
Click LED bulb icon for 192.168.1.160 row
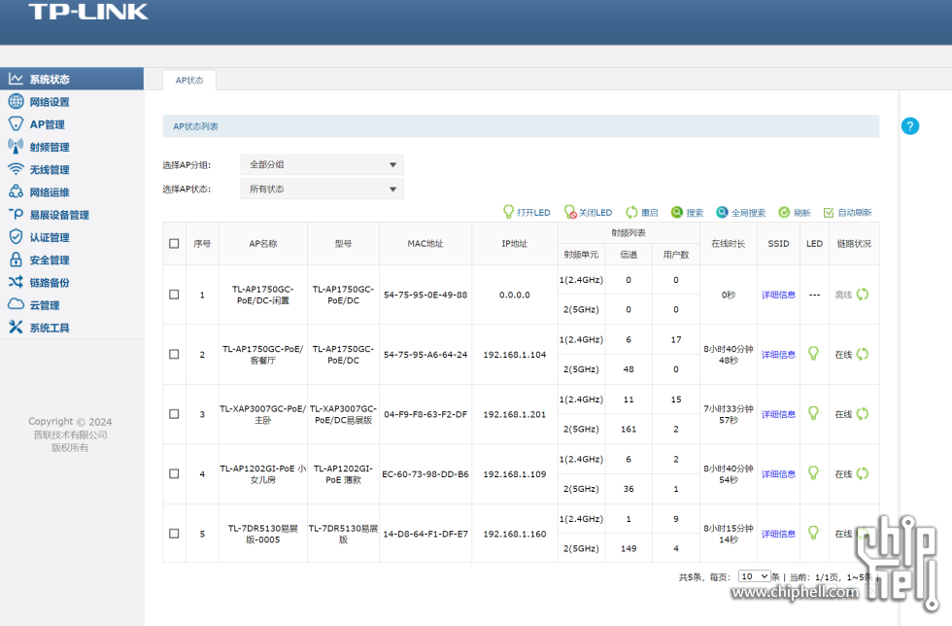click(x=814, y=533)
